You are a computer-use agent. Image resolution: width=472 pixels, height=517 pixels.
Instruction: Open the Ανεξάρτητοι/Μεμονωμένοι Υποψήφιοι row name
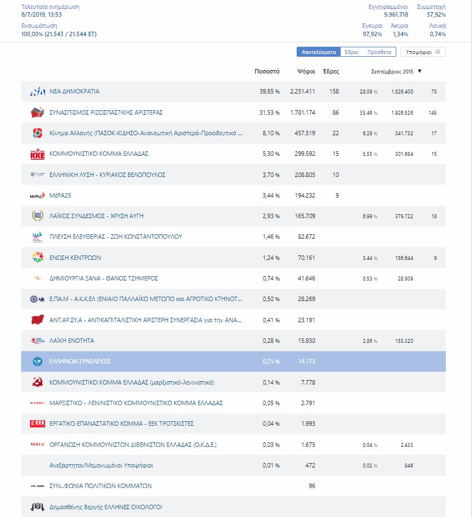(101, 466)
